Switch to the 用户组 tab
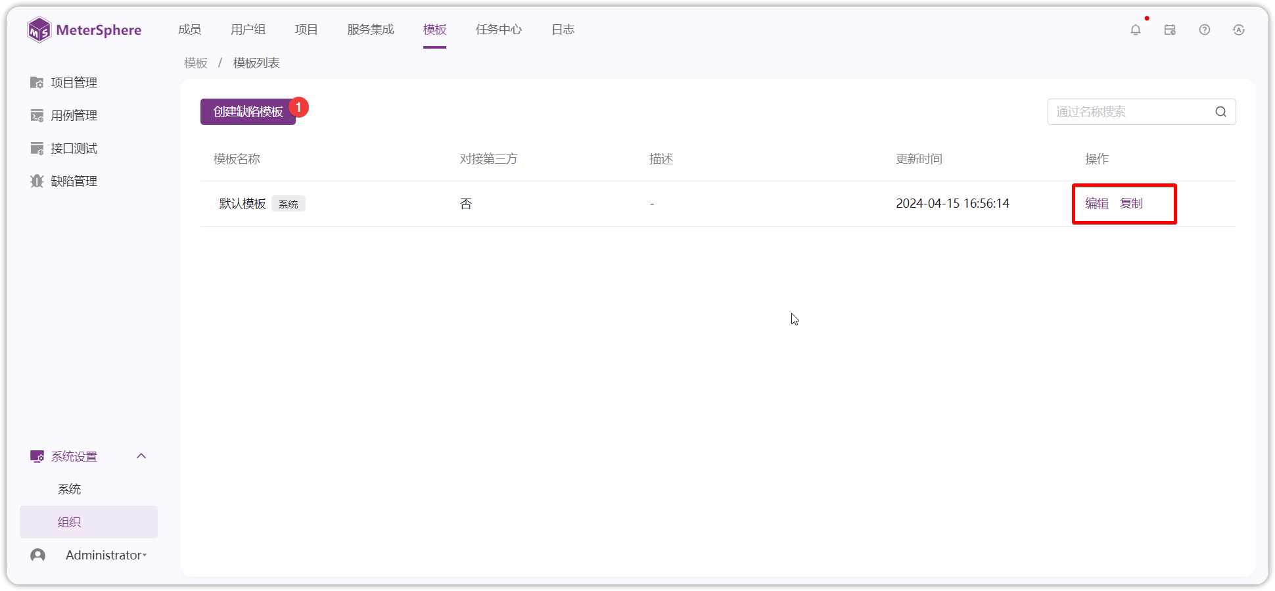Viewport: 1275px width, 591px height. click(248, 30)
